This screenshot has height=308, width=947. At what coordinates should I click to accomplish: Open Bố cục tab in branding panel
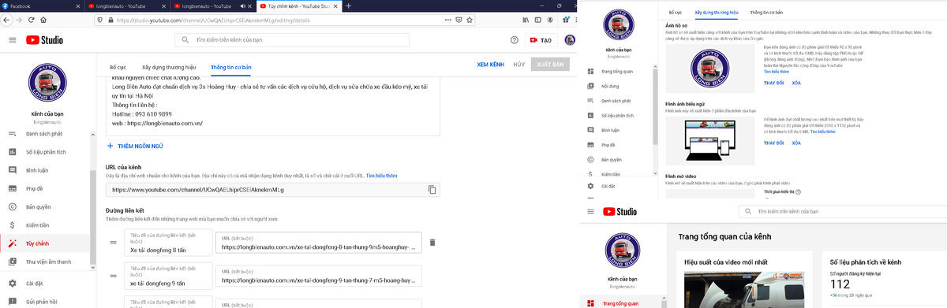click(x=675, y=13)
